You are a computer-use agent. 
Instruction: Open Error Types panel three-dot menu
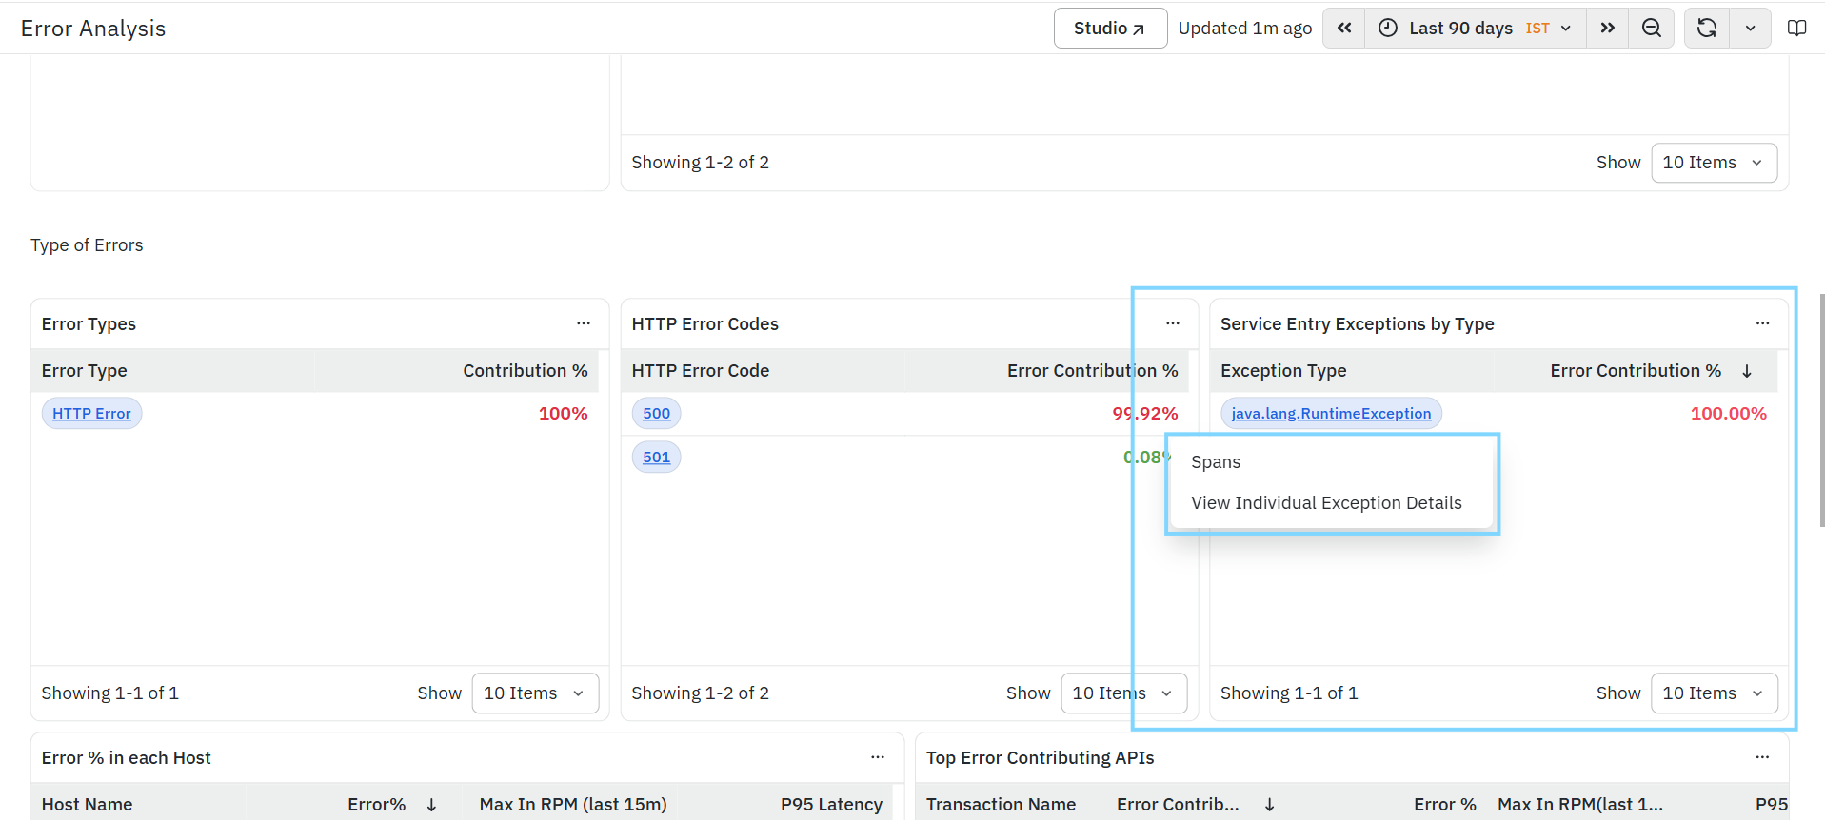pos(584,323)
